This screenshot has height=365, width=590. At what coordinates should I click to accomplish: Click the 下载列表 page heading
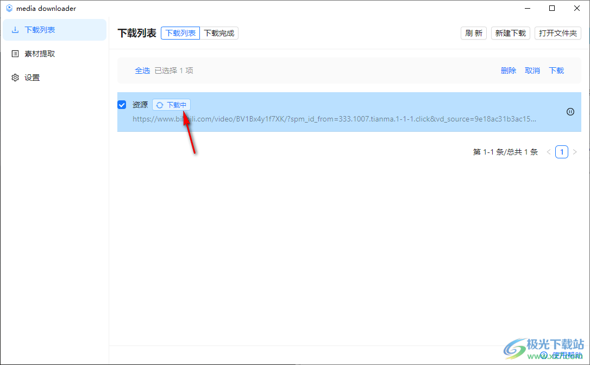137,33
